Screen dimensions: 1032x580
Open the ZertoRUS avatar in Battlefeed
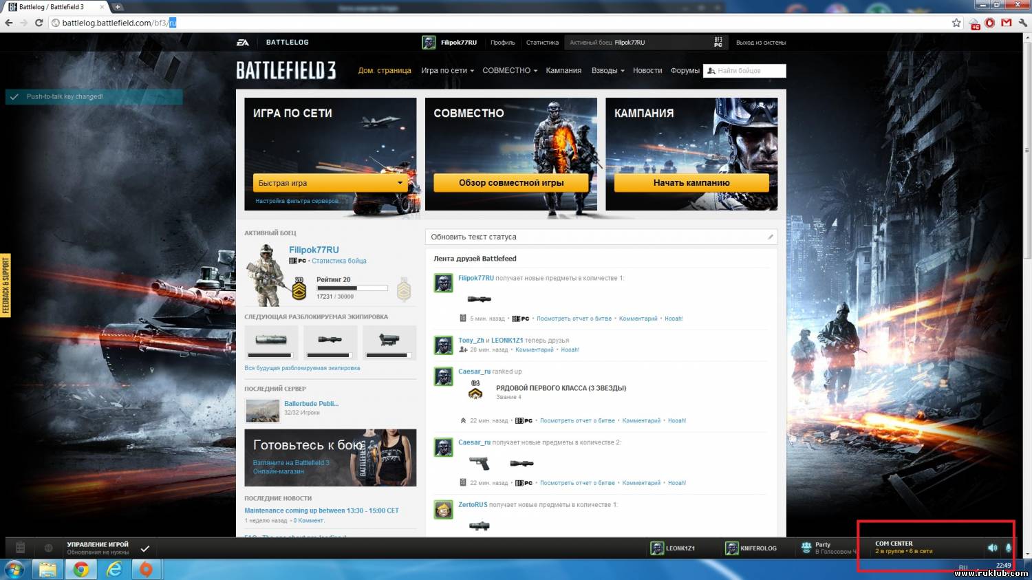pyautogui.click(x=444, y=510)
